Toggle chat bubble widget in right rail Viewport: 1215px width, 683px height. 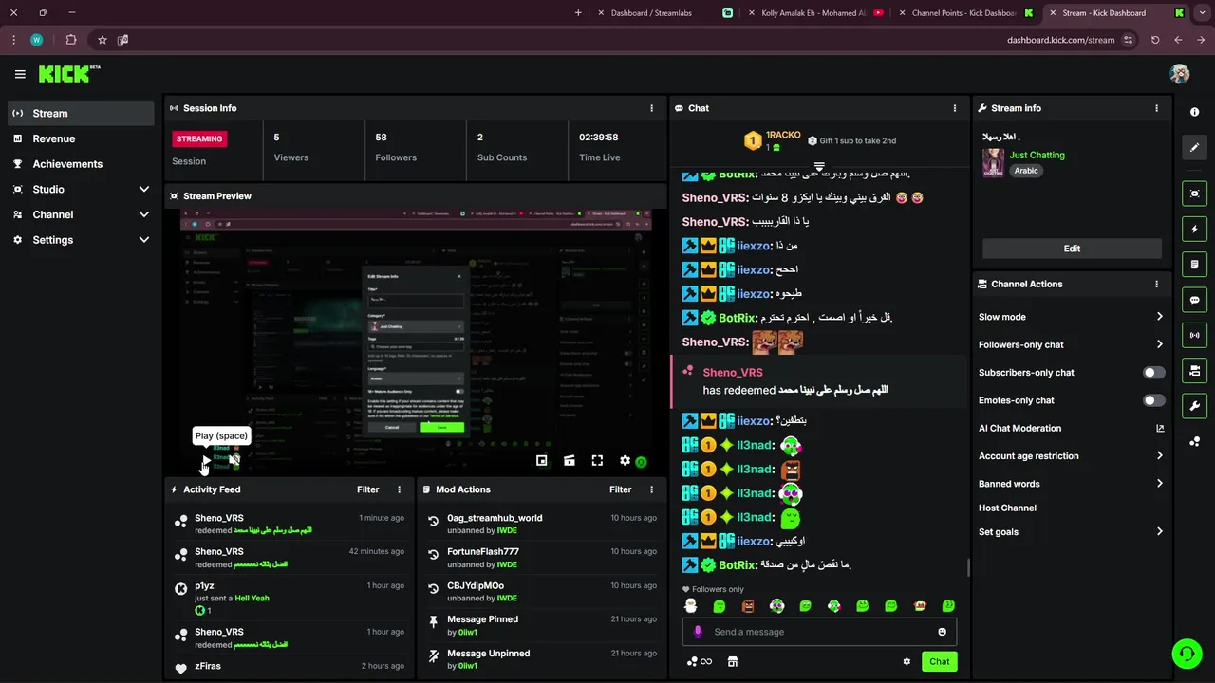click(x=1194, y=300)
